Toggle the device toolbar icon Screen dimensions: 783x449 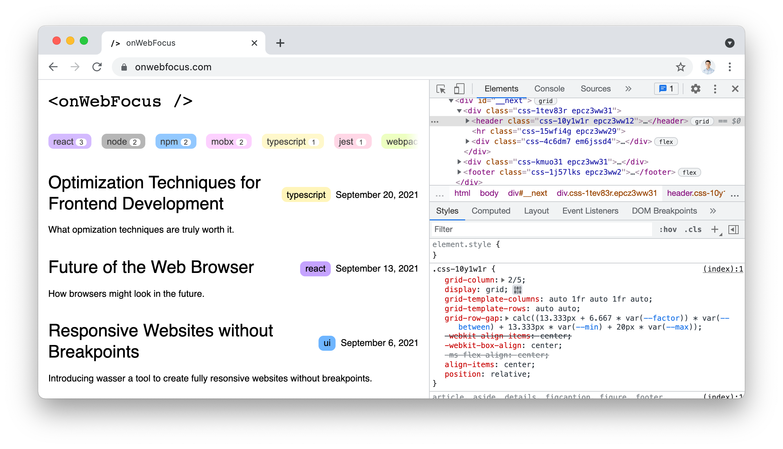click(x=459, y=89)
